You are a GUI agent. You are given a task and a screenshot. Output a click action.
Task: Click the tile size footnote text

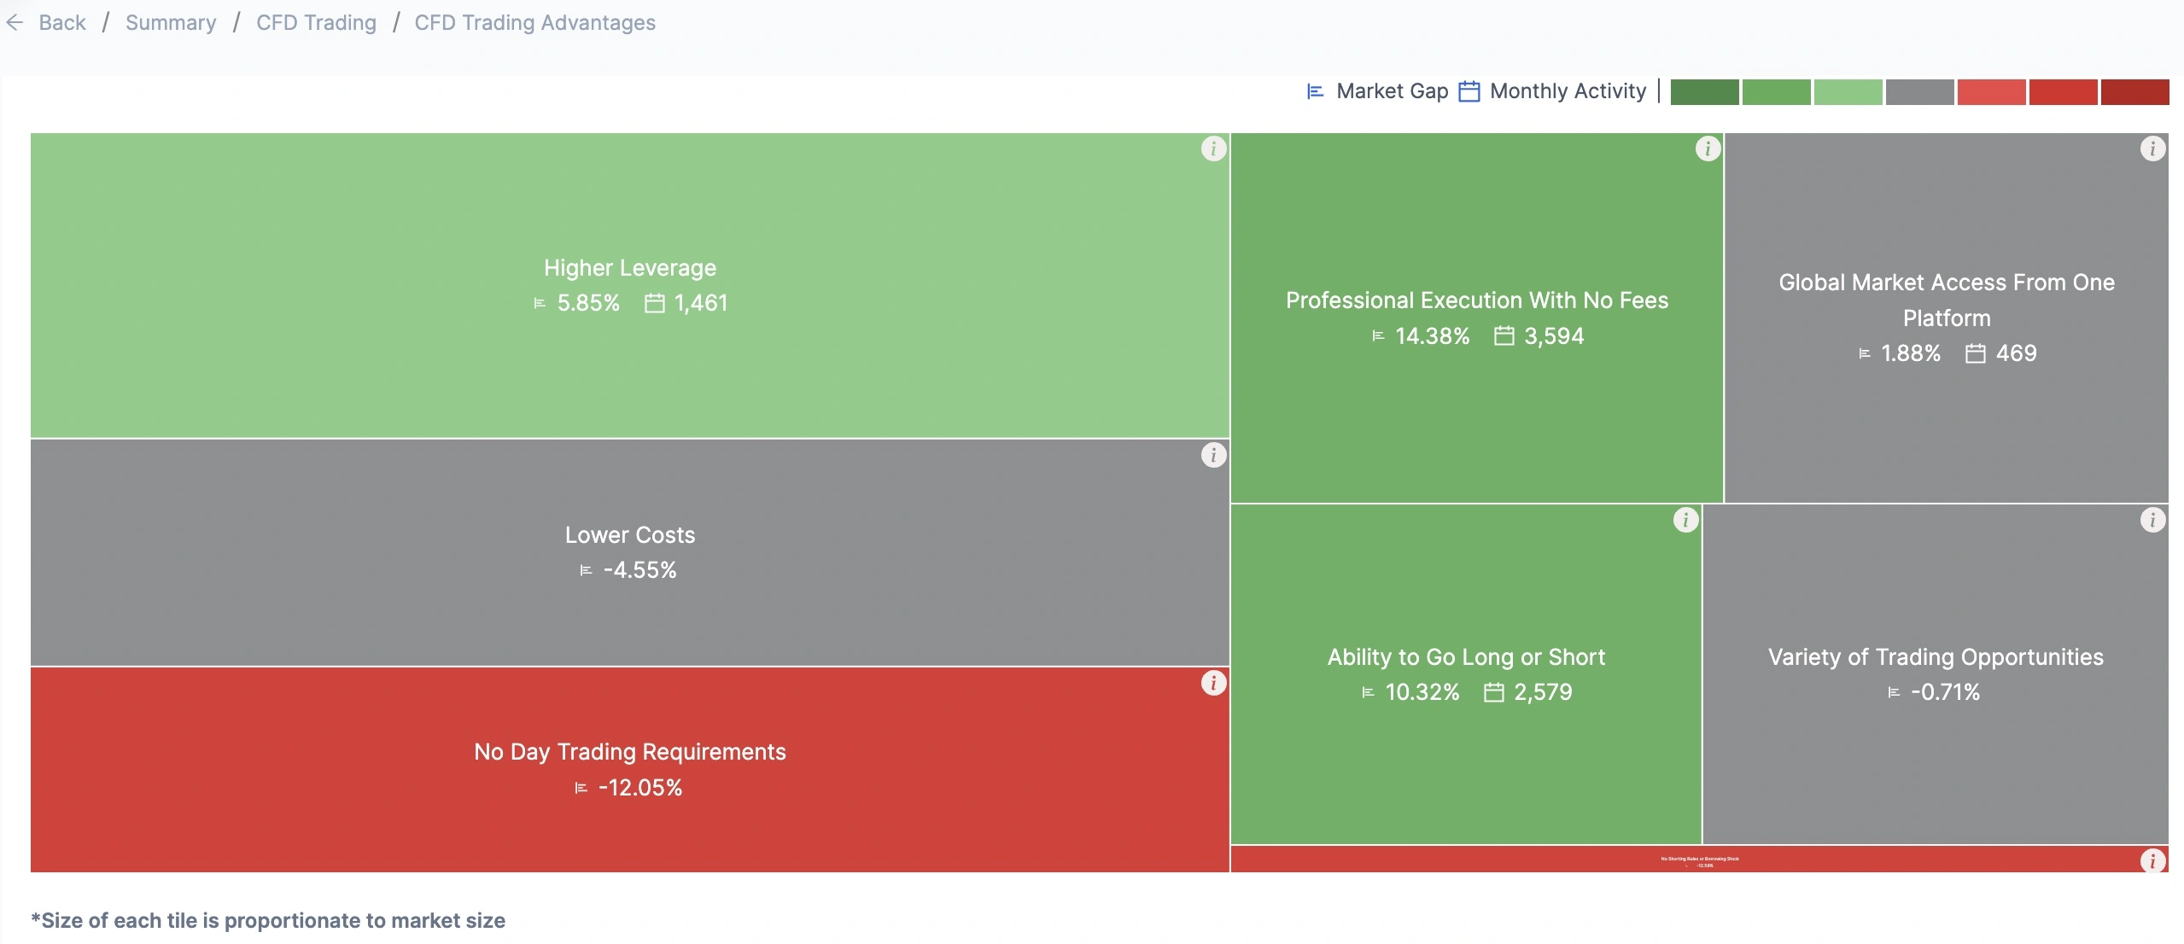coord(268,921)
